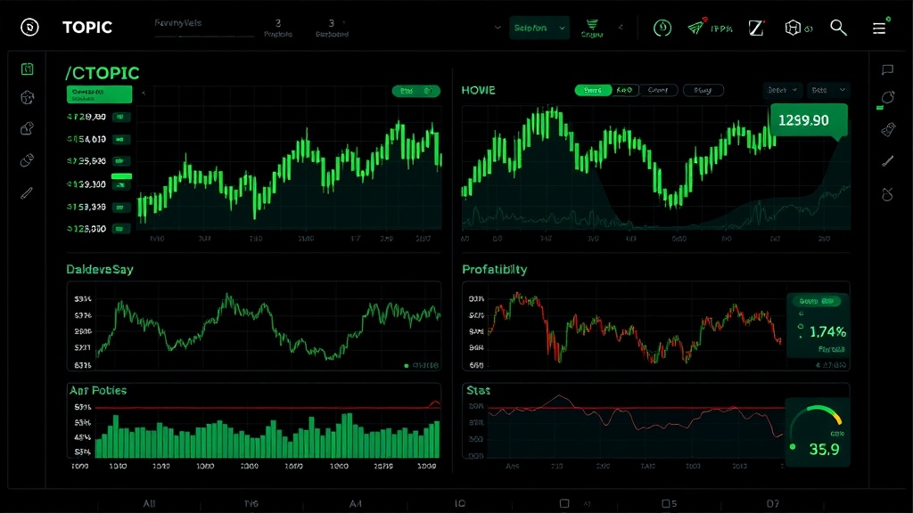Select the pencil icon in left sidebar
The width and height of the screenshot is (913, 513).
click(27, 193)
